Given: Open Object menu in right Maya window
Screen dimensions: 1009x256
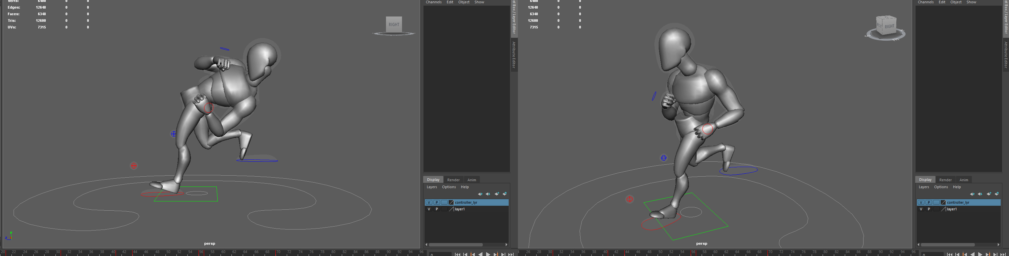Looking at the screenshot, I should 956,2.
